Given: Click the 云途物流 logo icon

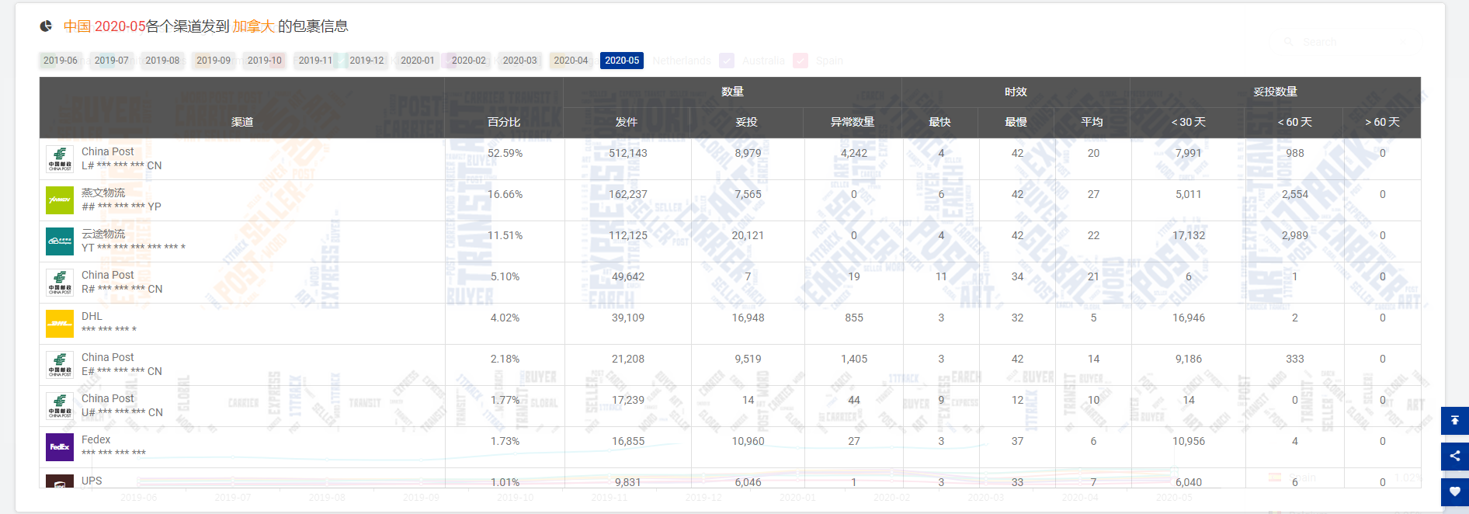Looking at the screenshot, I should pyautogui.click(x=60, y=241).
